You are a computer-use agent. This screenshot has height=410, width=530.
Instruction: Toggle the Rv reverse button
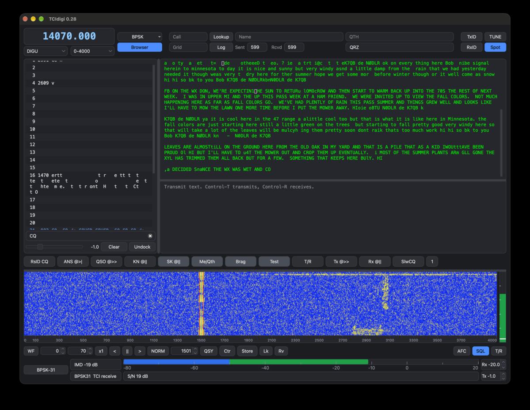click(281, 351)
